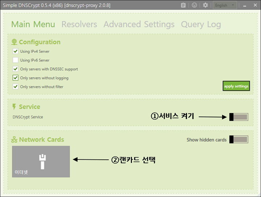Click the 'Service' section heading
Image resolution: width=261 pixels, height=197 pixels.
[29, 107]
